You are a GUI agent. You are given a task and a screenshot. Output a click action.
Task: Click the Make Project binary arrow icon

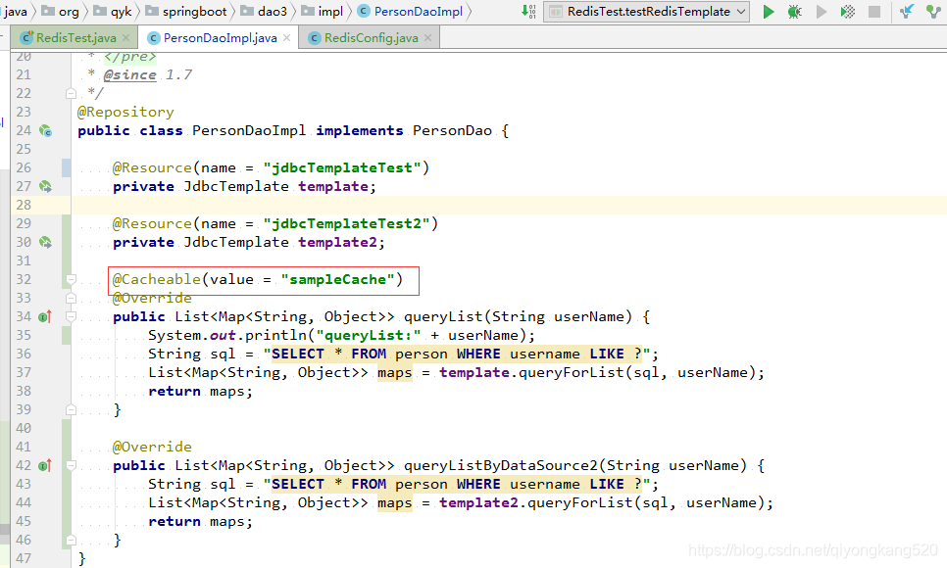tap(528, 12)
